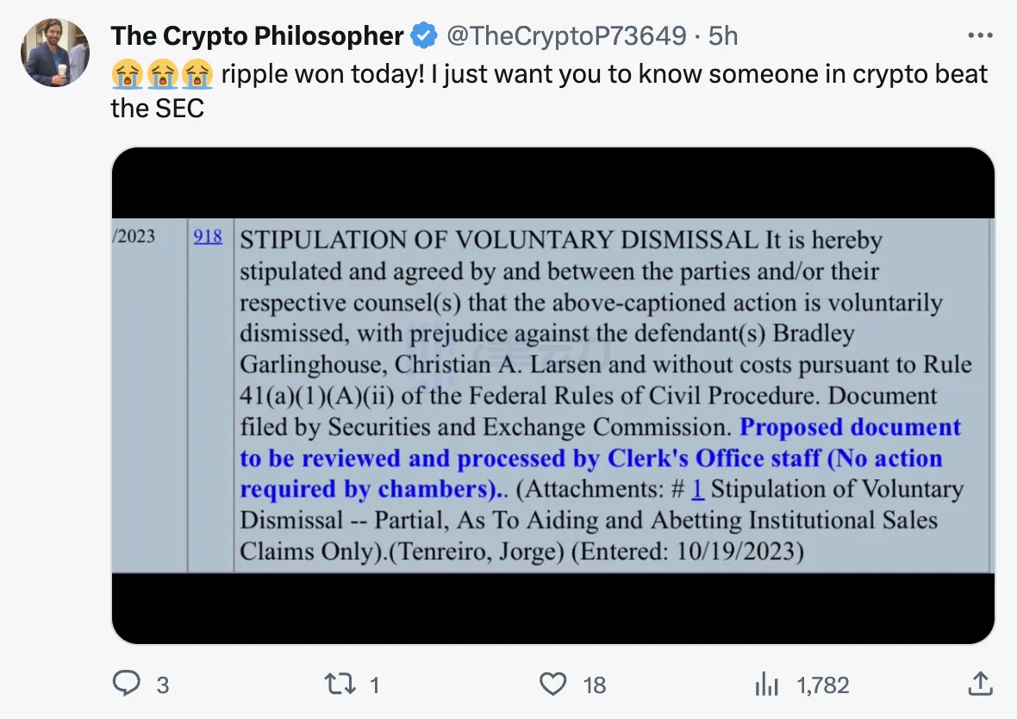
Task: Click the like count of 18
Action: pos(595,685)
